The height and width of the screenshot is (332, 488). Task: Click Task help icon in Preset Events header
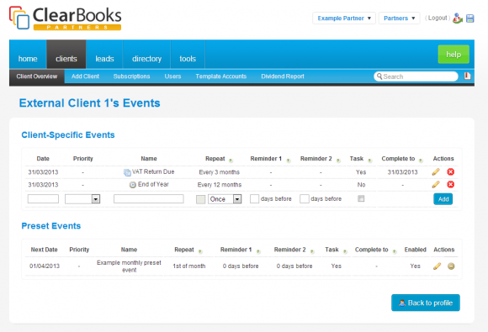click(345, 251)
